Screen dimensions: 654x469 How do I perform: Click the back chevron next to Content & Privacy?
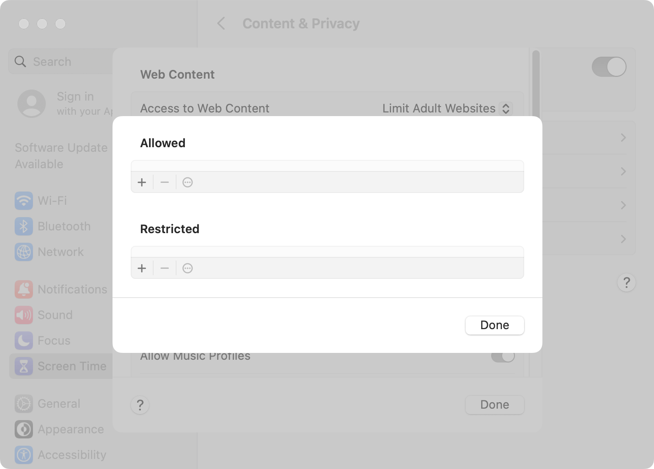pyautogui.click(x=221, y=23)
